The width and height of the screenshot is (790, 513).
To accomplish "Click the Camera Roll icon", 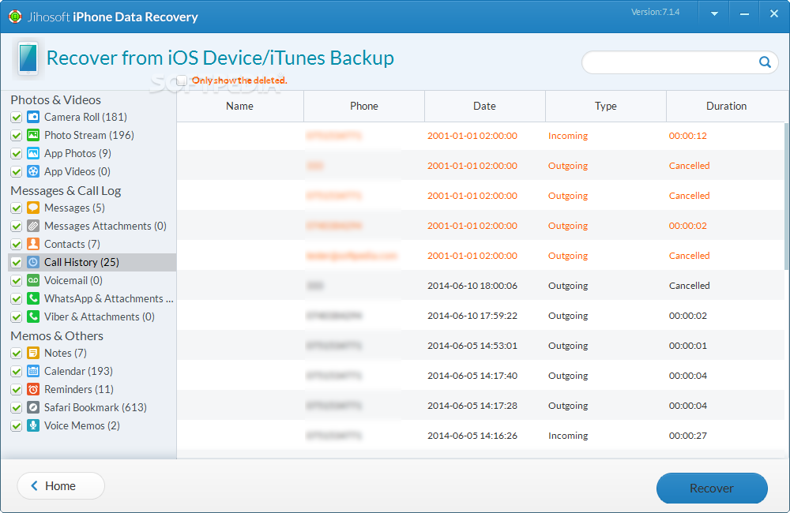I will pos(33,118).
